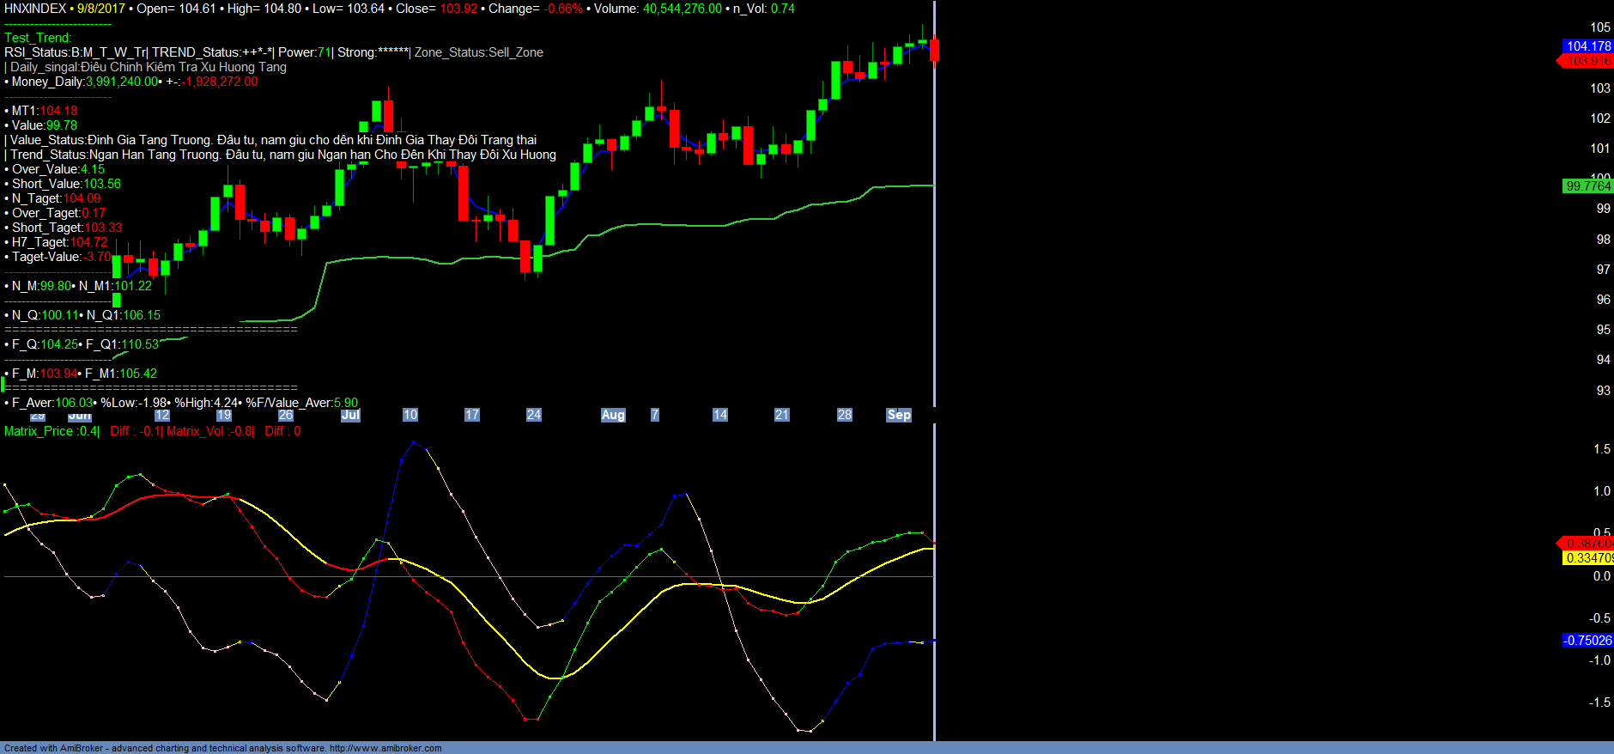1614x754 pixels.
Task: Click the 'Zone_Status:Sell_Zone' text
Action: pyautogui.click(x=479, y=52)
